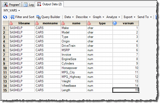Expand the MY_VARS dataset dropdown

pos(20,11)
